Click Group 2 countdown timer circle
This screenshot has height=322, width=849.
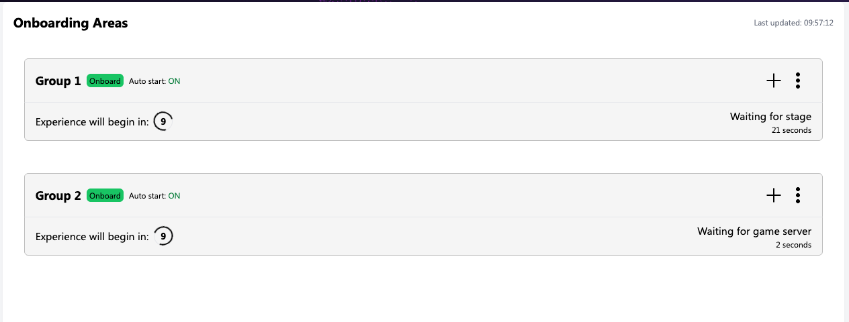pyautogui.click(x=163, y=237)
